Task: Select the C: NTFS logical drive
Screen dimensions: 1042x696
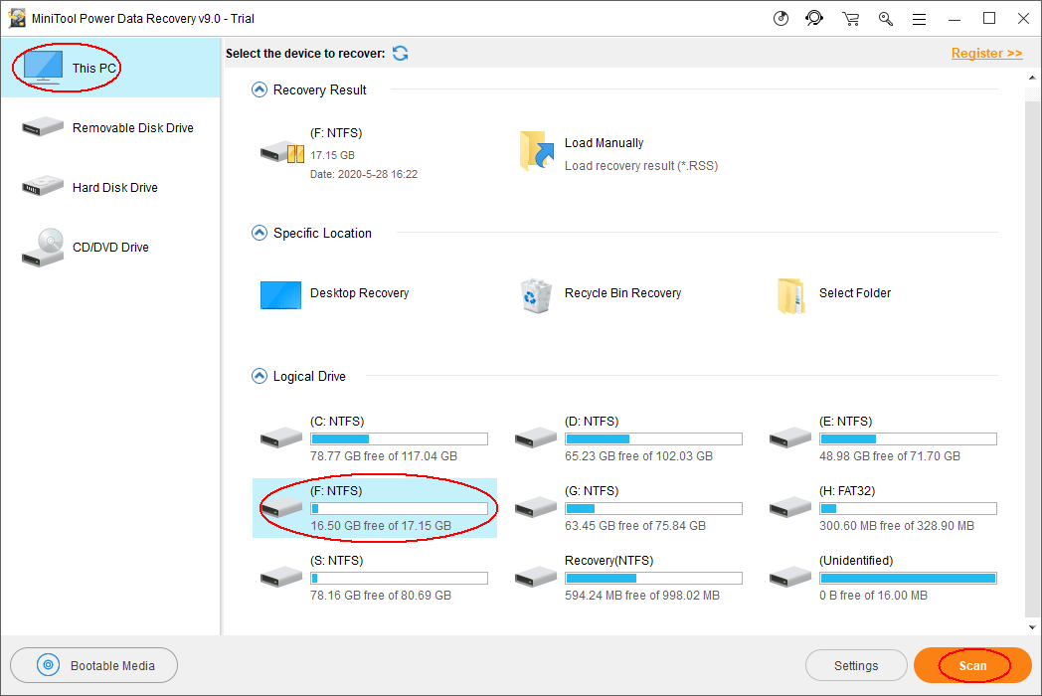Action: point(374,438)
